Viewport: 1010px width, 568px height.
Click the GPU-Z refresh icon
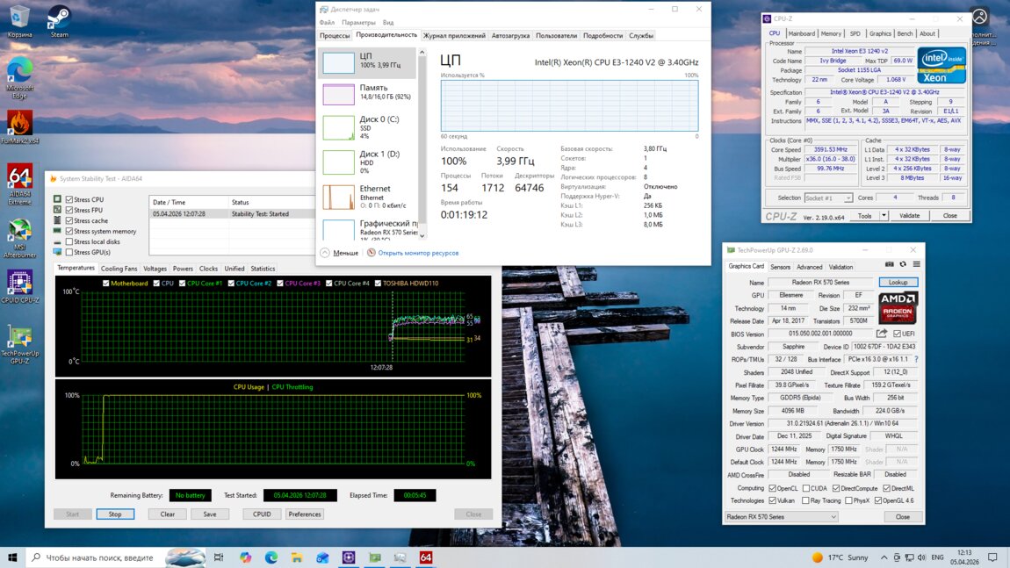(x=903, y=264)
